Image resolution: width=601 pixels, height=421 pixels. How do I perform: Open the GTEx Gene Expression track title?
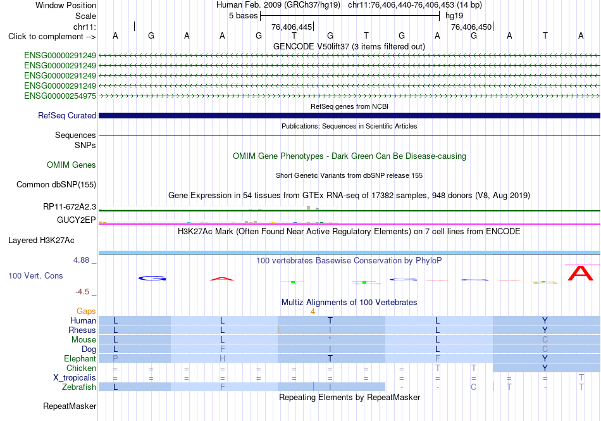tap(349, 195)
